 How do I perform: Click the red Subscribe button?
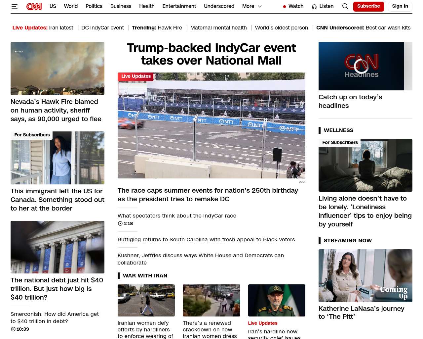[368, 6]
